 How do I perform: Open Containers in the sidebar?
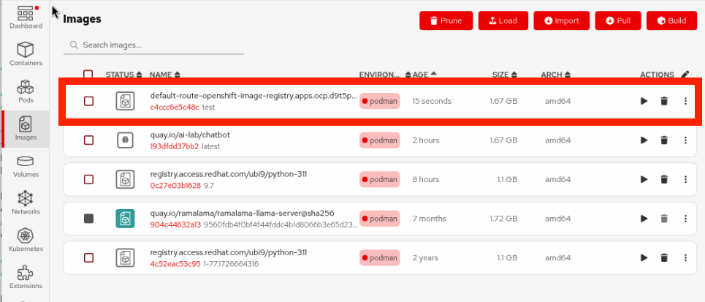[x=26, y=54]
